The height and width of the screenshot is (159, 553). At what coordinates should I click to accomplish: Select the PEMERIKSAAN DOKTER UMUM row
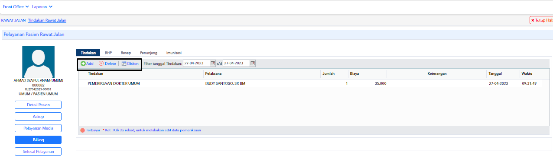tap(310, 83)
